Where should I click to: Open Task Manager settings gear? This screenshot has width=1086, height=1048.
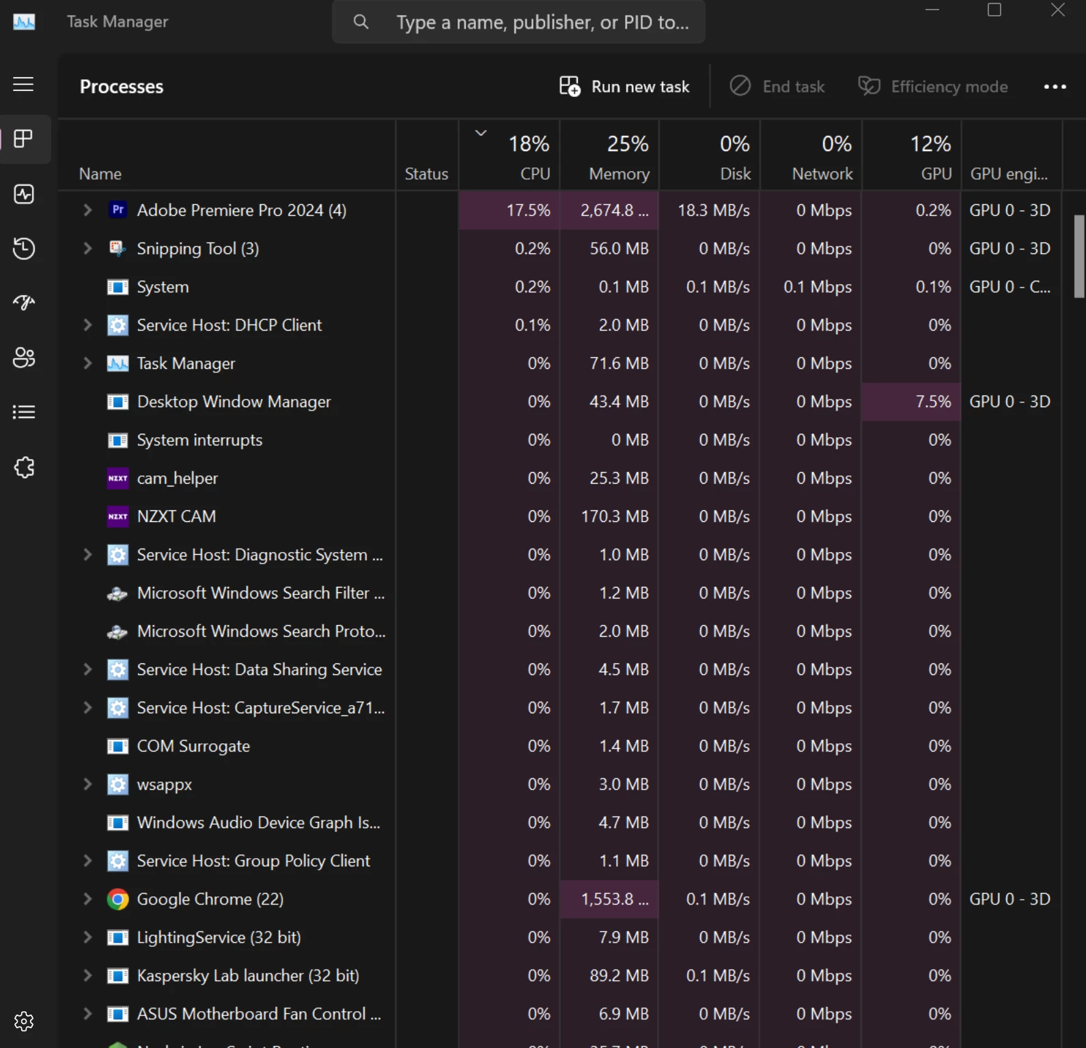coord(24,1021)
